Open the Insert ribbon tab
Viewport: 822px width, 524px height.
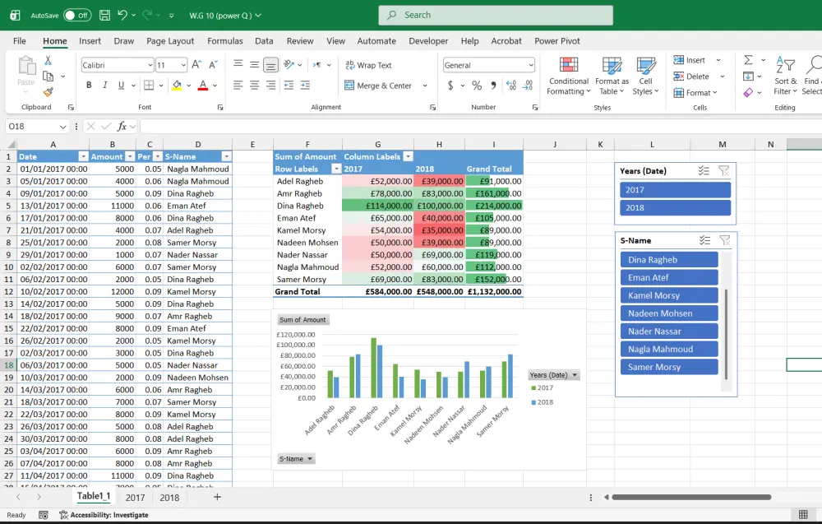coord(90,41)
